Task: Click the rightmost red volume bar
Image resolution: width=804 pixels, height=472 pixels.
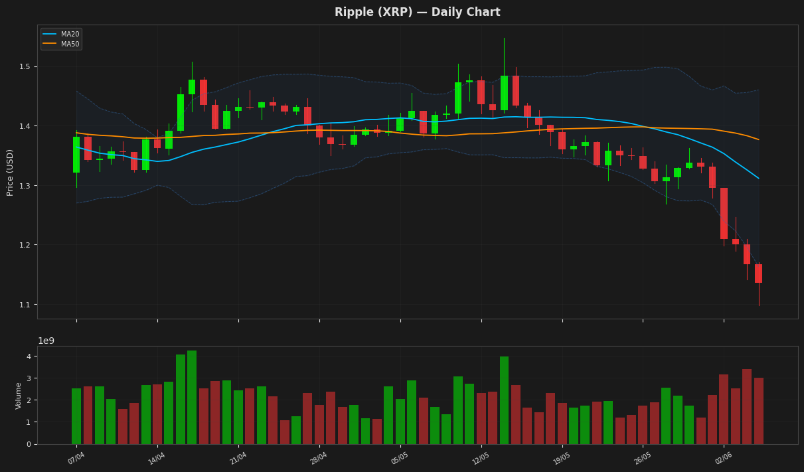Action: (758, 411)
